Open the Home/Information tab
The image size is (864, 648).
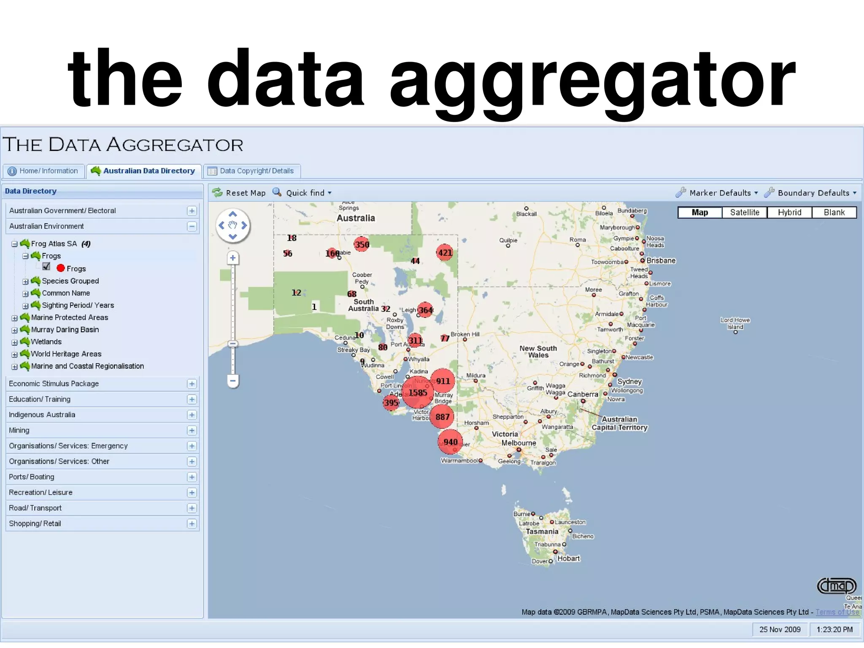click(x=44, y=171)
